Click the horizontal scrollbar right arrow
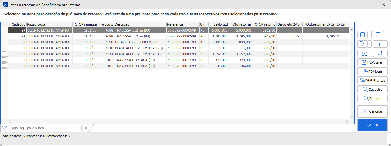This screenshot has height=146, width=391. 347,121
